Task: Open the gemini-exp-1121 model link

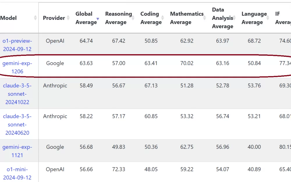Action: 17,151
